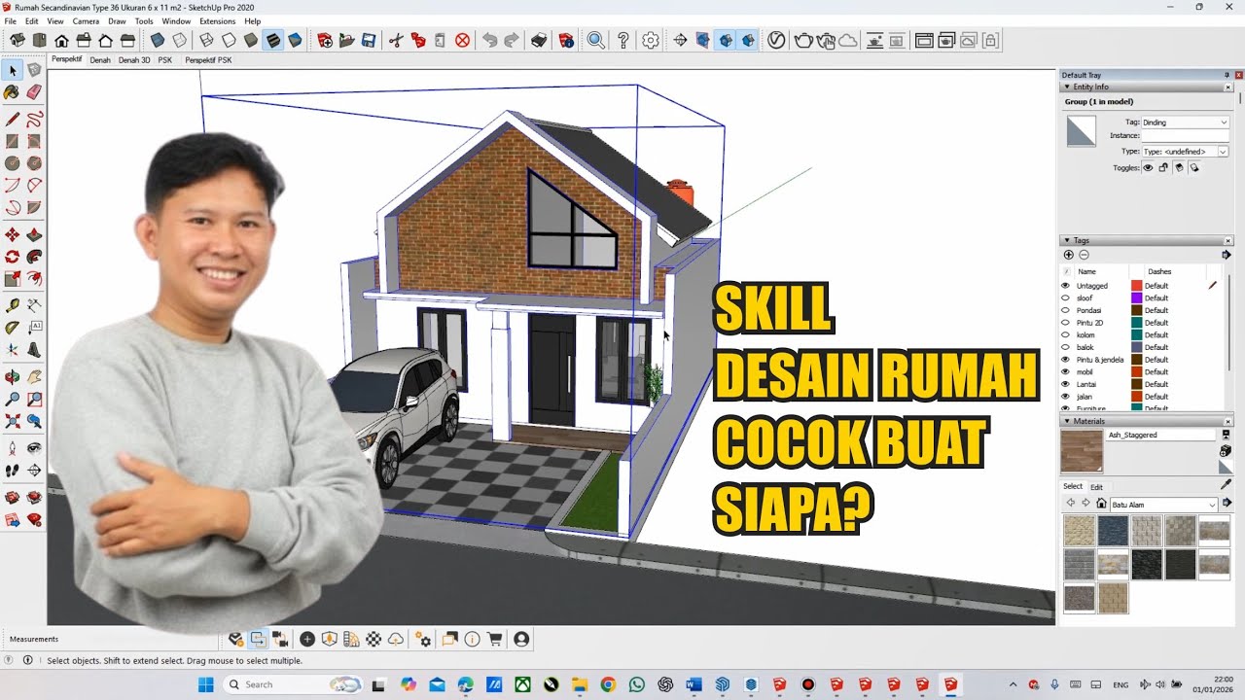The image size is (1245, 700).
Task: Switch to the Perspektif PSK scene tab
Action: [x=208, y=60]
